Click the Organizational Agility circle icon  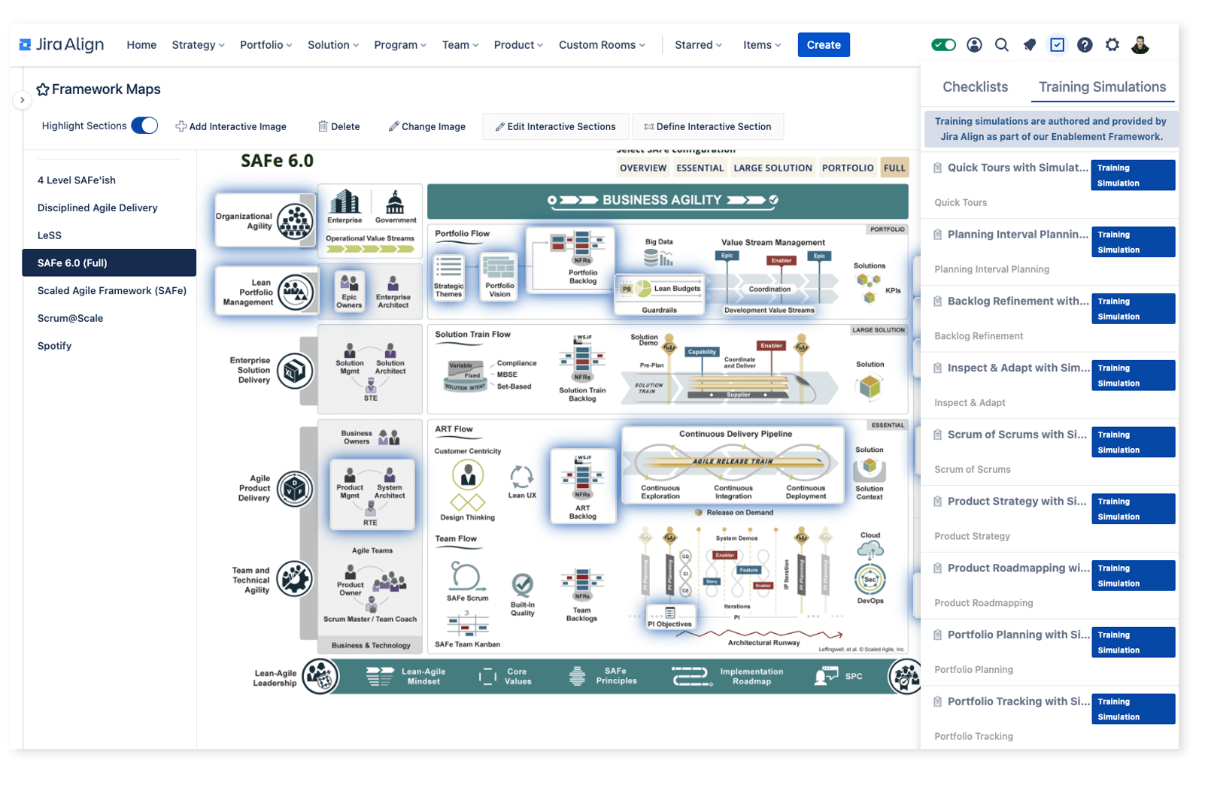295,221
